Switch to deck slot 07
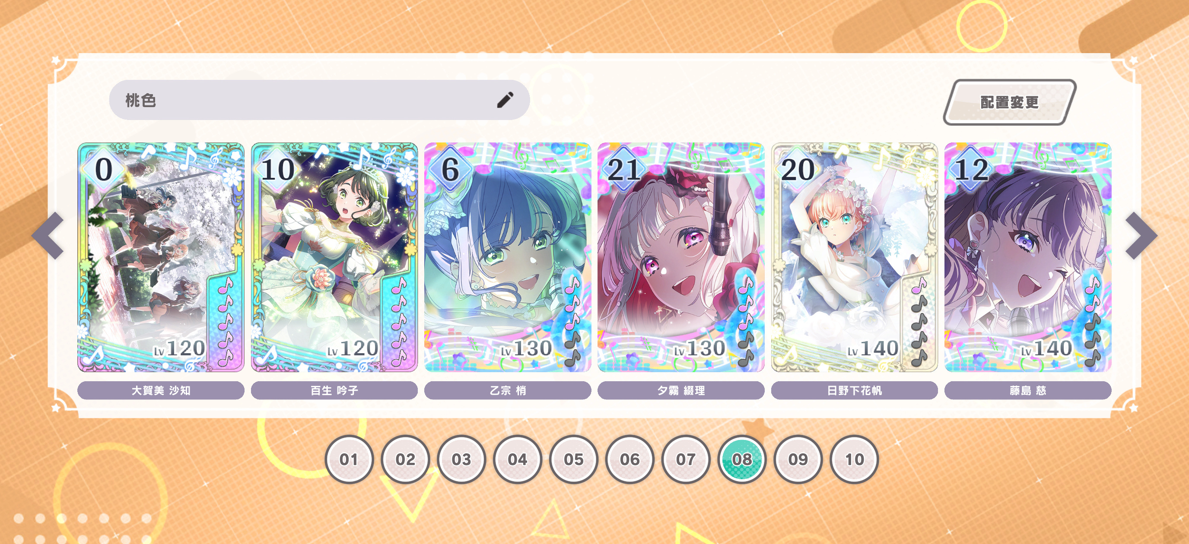 pos(686,459)
